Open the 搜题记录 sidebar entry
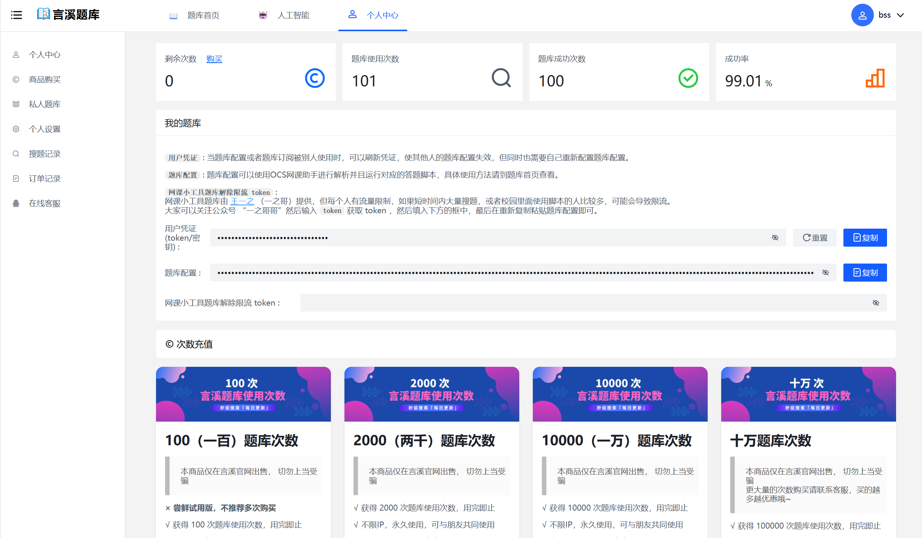 coord(44,154)
